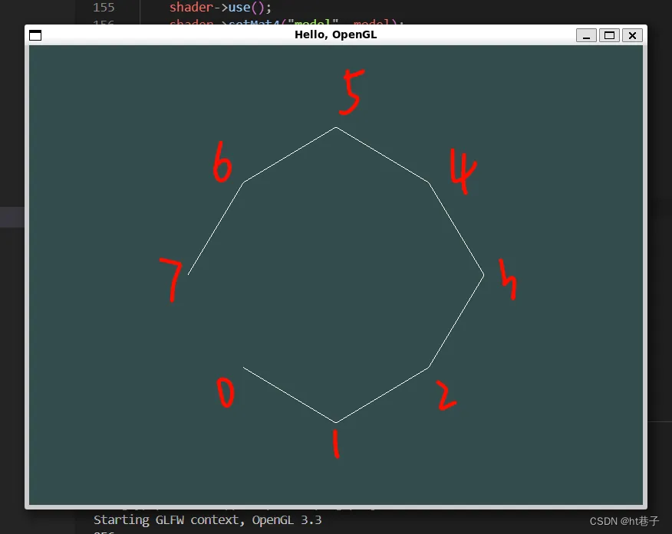Close the Hello, OpenGL window

pos(632,35)
